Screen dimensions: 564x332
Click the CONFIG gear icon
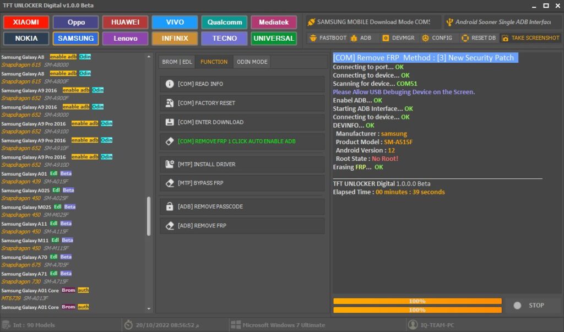click(425, 38)
